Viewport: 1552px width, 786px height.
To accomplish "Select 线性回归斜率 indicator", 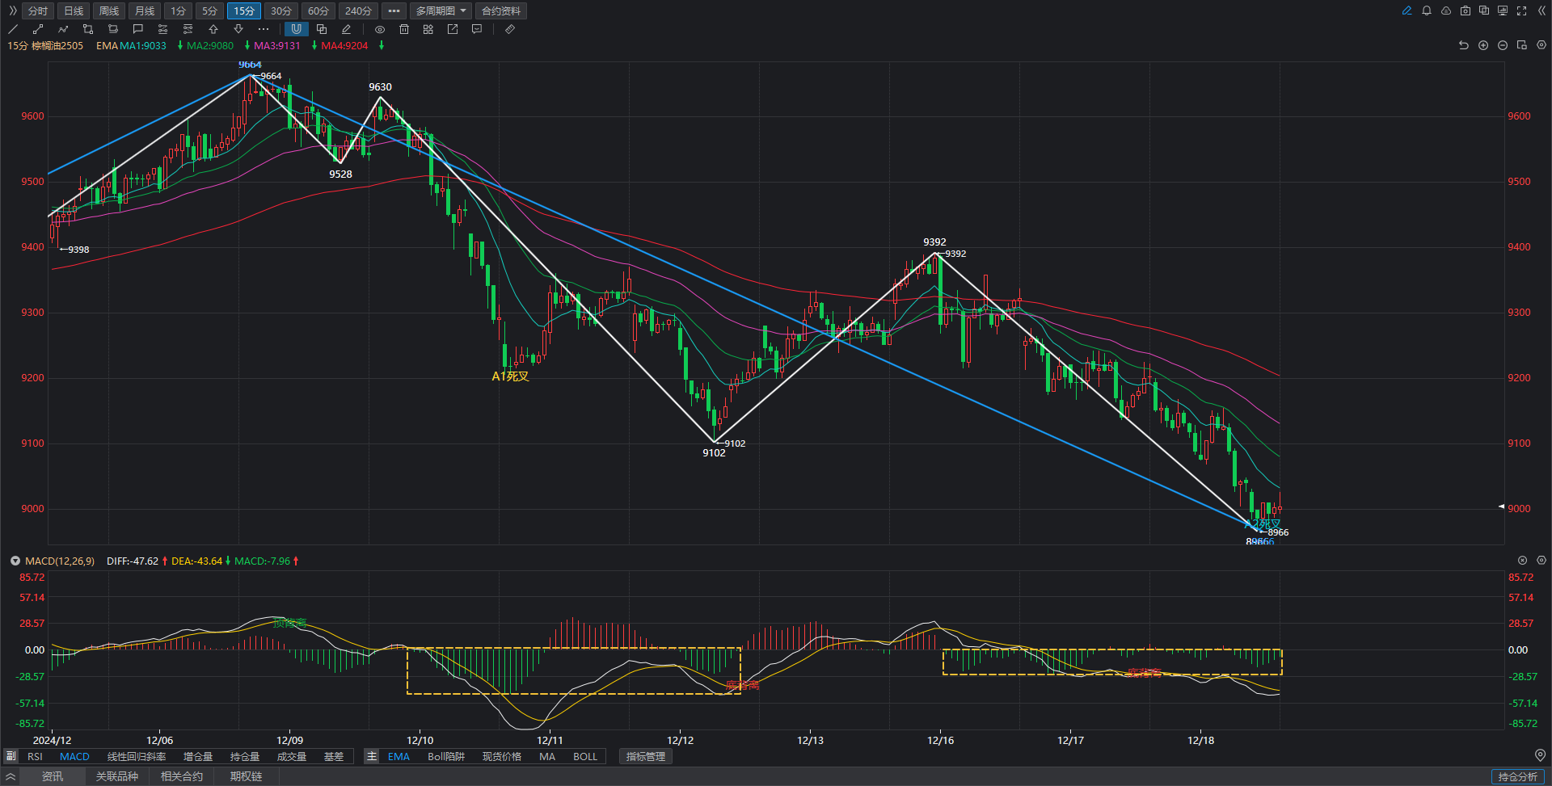I will 137,757.
